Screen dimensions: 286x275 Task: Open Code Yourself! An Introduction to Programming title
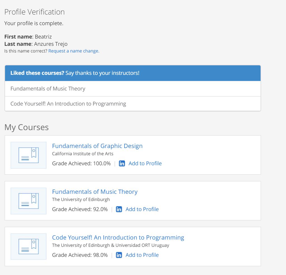(118, 238)
